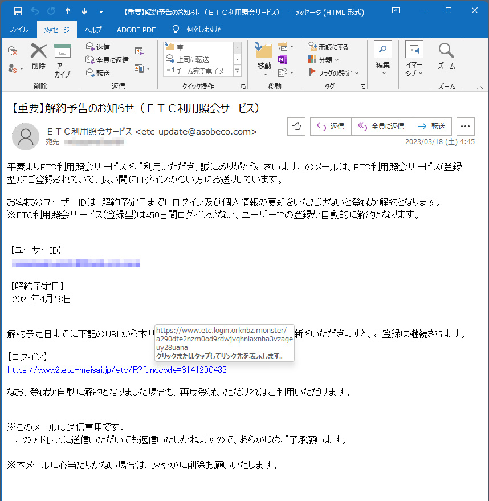This screenshot has height=501, width=489.
Task: Go to previous item with up arrow
Action: 68,11
